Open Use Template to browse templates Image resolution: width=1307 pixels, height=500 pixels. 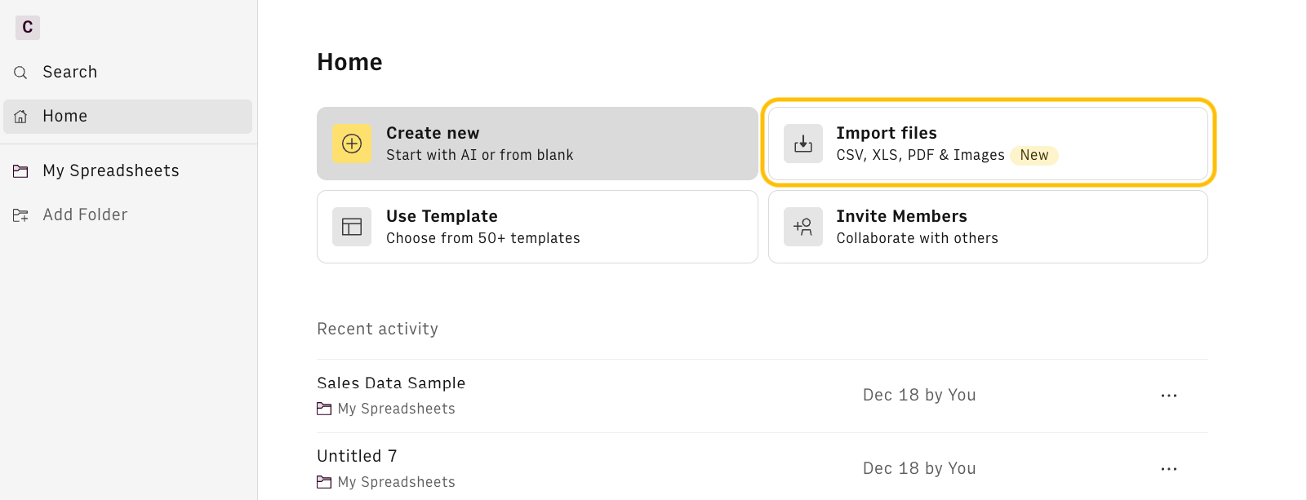click(x=537, y=227)
